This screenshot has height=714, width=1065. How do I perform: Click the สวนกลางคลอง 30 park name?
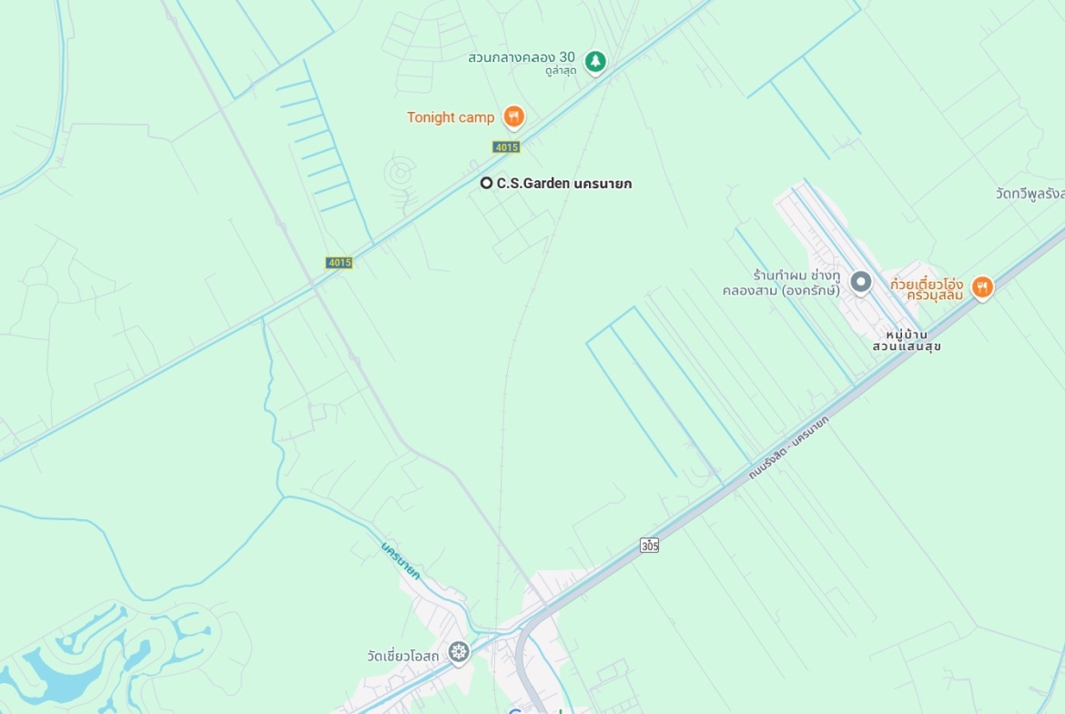point(522,57)
